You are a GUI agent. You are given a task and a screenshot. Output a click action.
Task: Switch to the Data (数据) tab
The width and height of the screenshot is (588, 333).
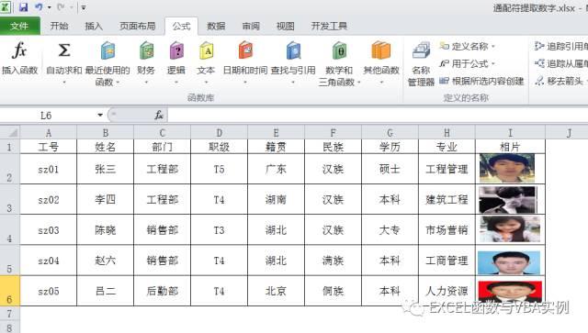click(216, 26)
